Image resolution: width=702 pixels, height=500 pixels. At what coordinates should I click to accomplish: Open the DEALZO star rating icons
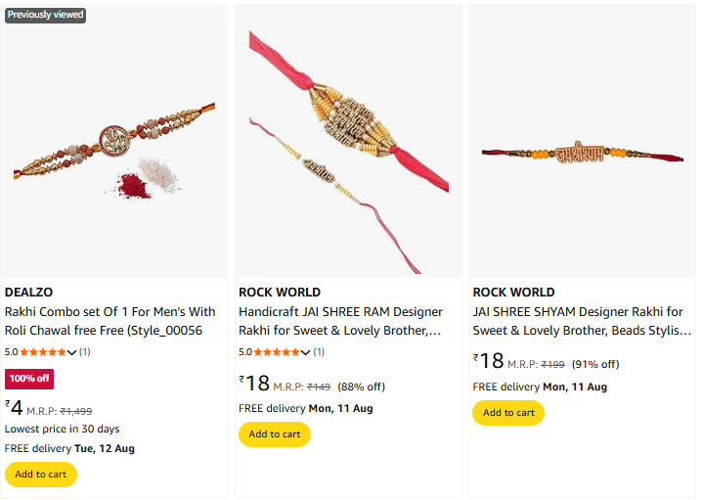point(42,352)
